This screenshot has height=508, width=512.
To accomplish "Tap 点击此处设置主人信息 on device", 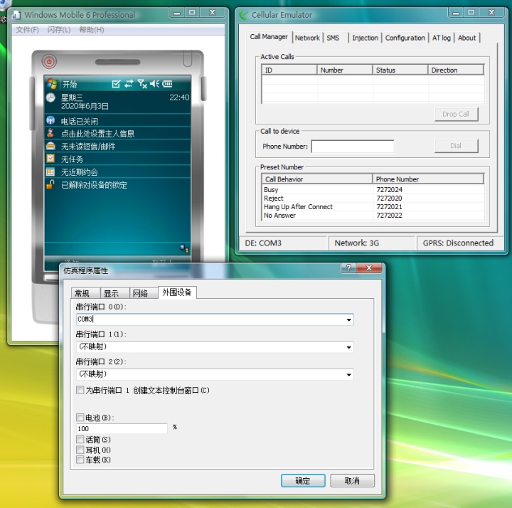I will [x=97, y=134].
